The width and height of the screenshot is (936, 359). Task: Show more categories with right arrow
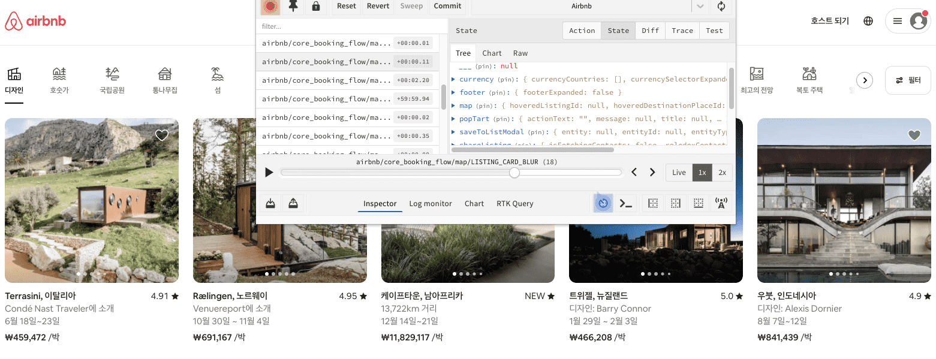[x=864, y=80]
